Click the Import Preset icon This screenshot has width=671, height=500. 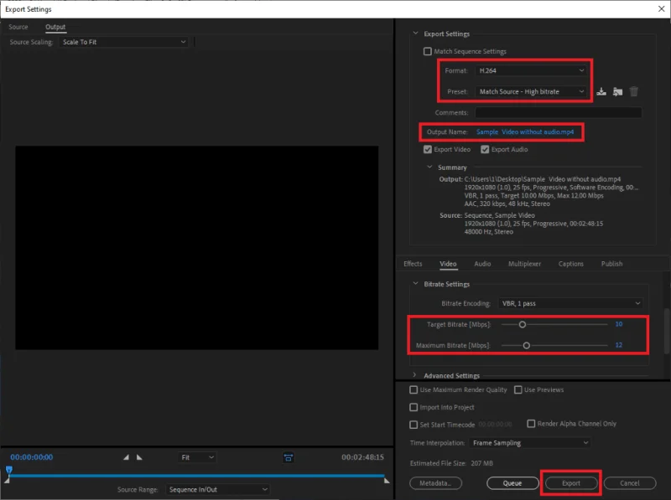tap(617, 91)
